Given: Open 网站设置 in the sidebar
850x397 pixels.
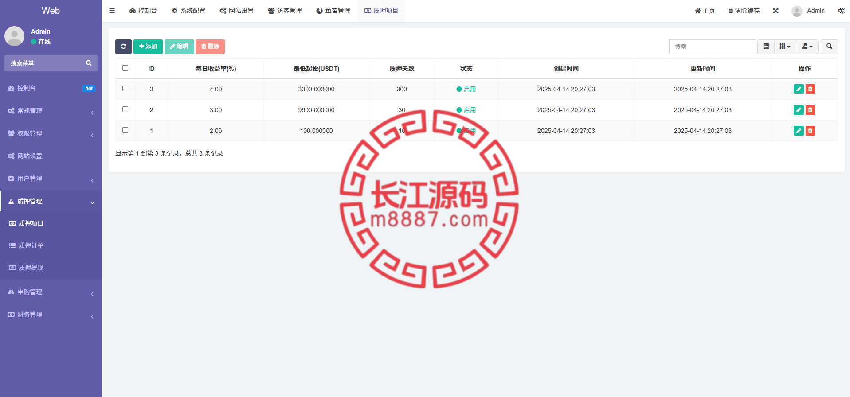Looking at the screenshot, I should (51, 156).
